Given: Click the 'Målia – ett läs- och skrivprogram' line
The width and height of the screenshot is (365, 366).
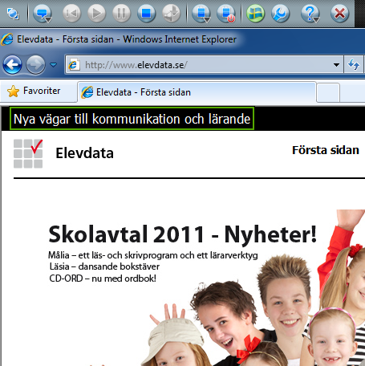Looking at the screenshot, I should pyautogui.click(x=153, y=255).
